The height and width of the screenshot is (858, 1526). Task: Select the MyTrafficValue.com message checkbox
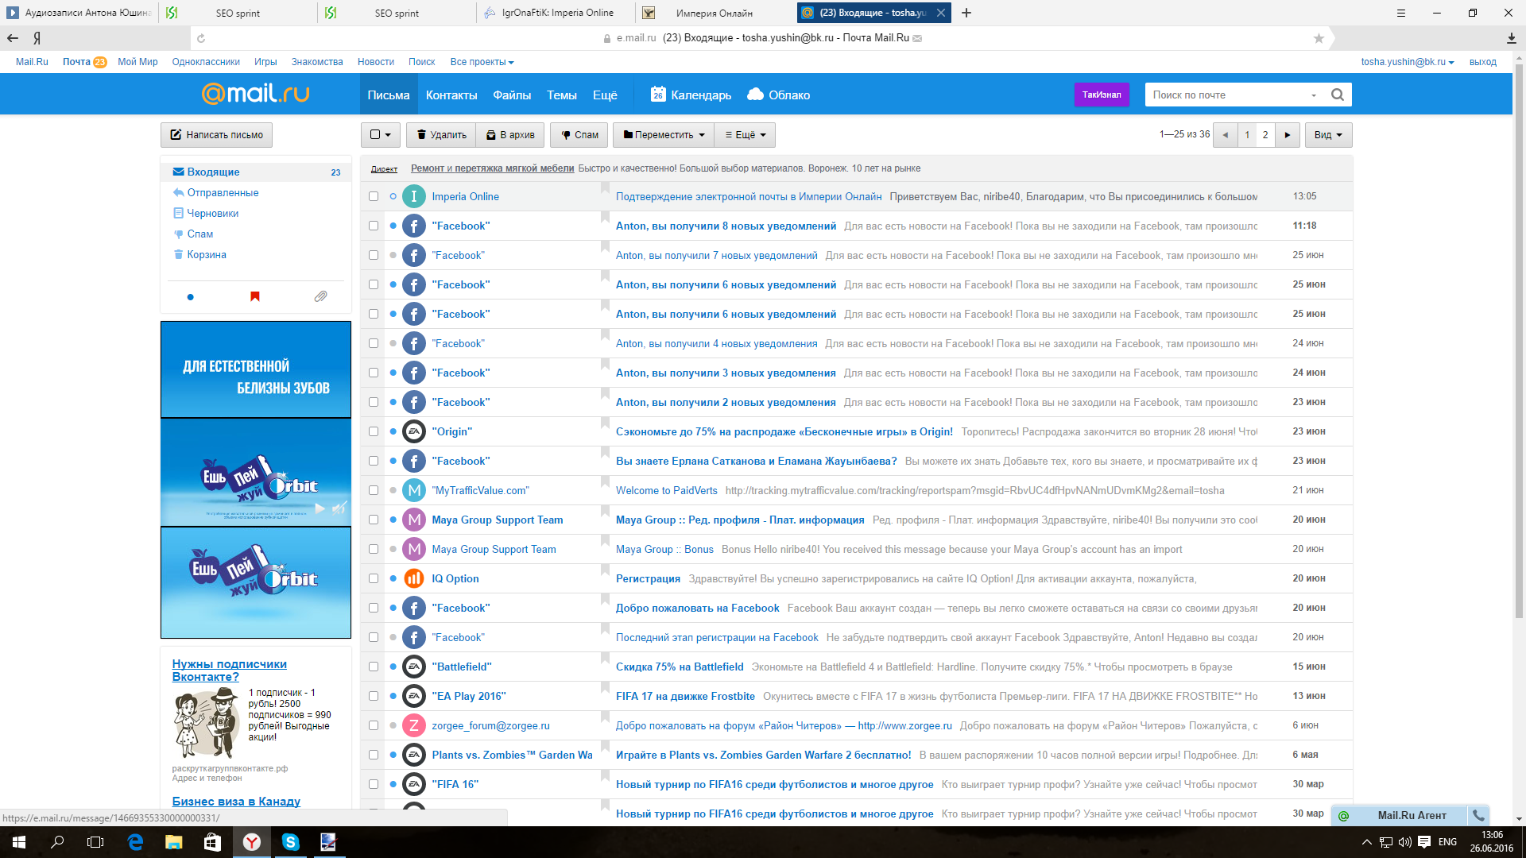tap(374, 490)
